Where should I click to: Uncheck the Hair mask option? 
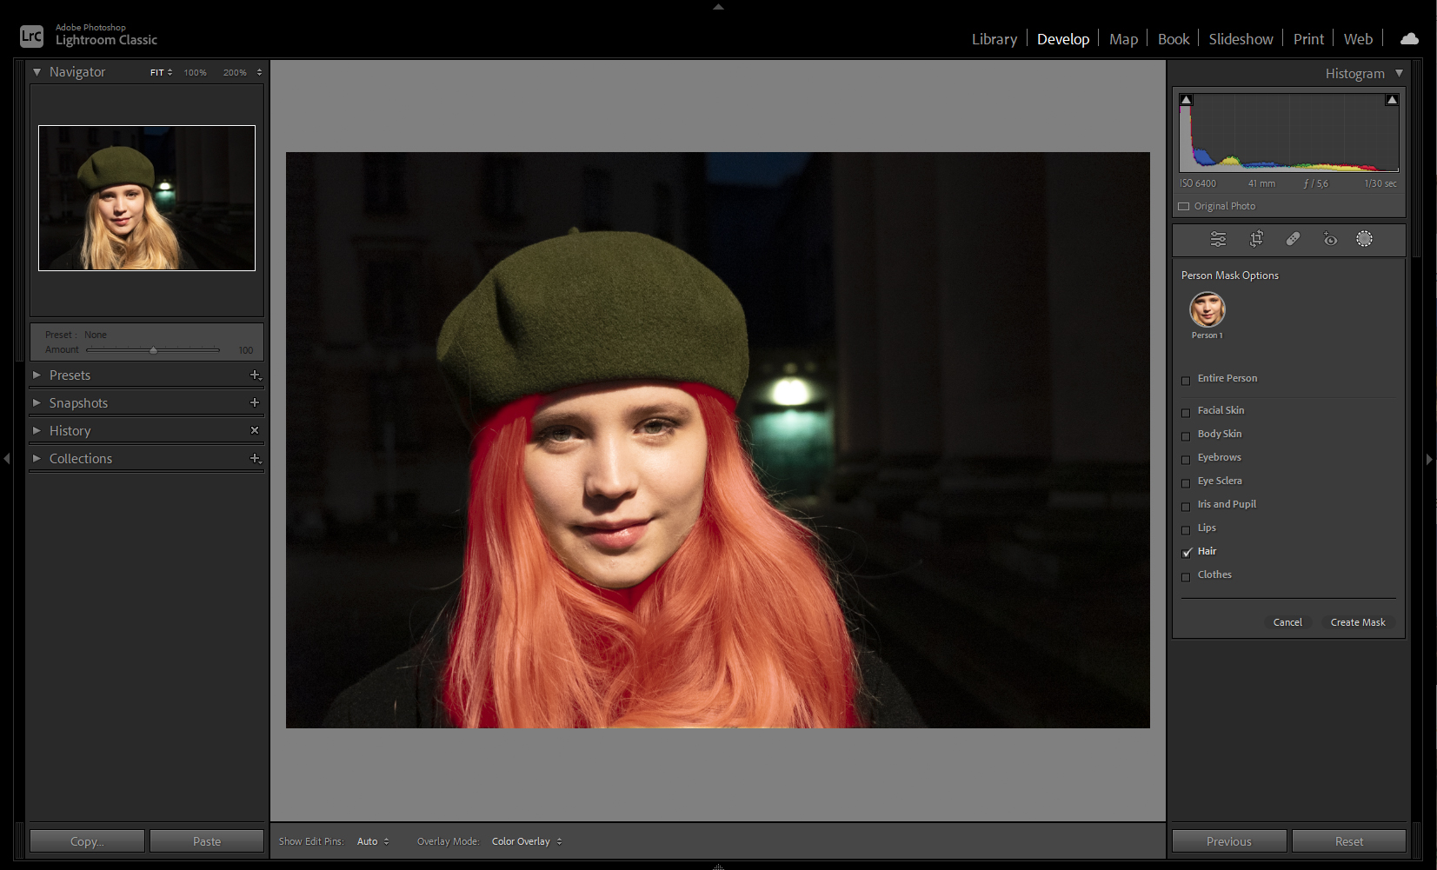point(1188,552)
